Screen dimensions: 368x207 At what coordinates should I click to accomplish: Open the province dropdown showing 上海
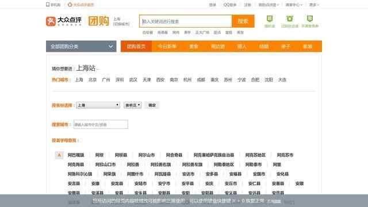coord(98,105)
